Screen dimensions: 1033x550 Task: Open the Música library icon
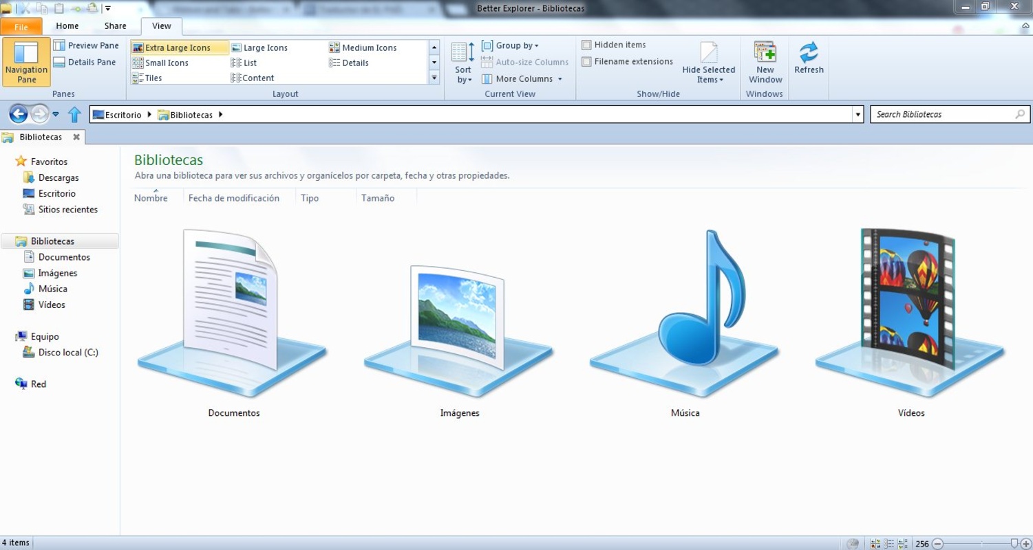click(685, 323)
